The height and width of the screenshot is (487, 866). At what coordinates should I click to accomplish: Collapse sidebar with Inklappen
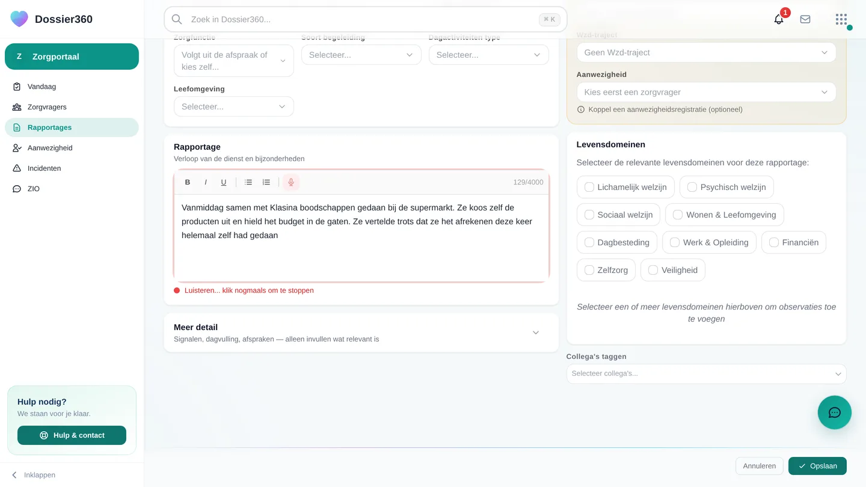[x=34, y=475]
